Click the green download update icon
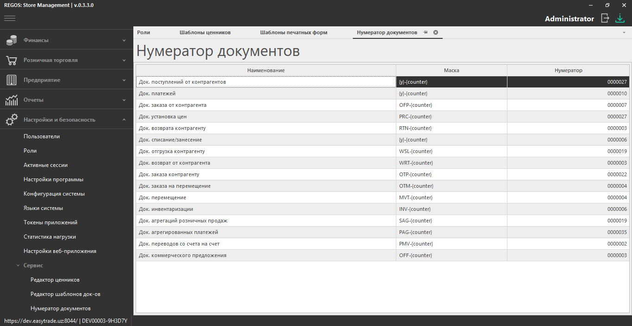Viewport: 632px width, 326px height. click(x=619, y=18)
